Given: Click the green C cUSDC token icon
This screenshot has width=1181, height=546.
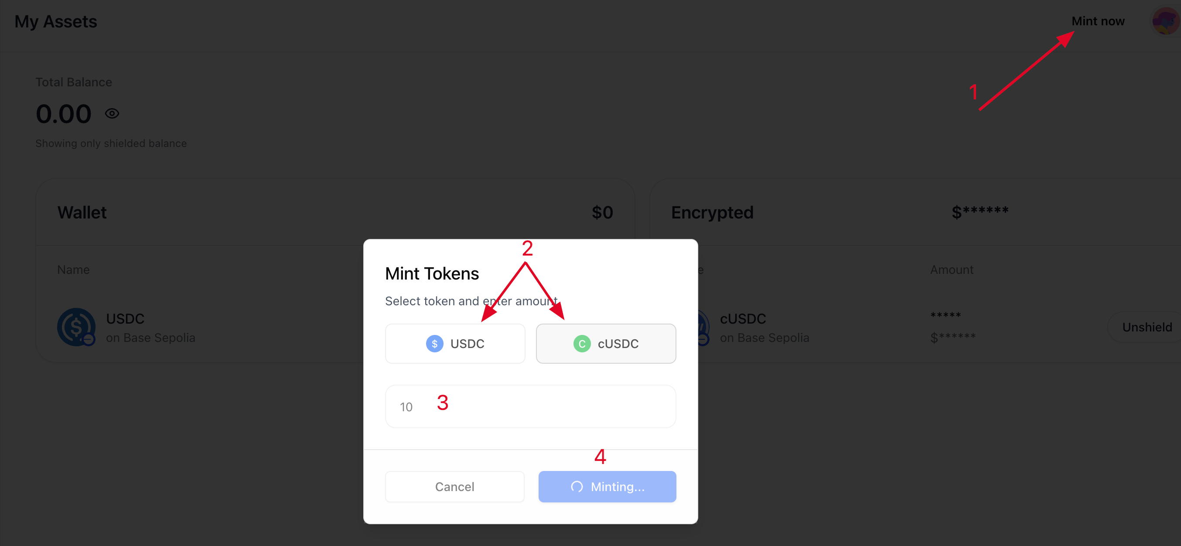Looking at the screenshot, I should [x=582, y=344].
